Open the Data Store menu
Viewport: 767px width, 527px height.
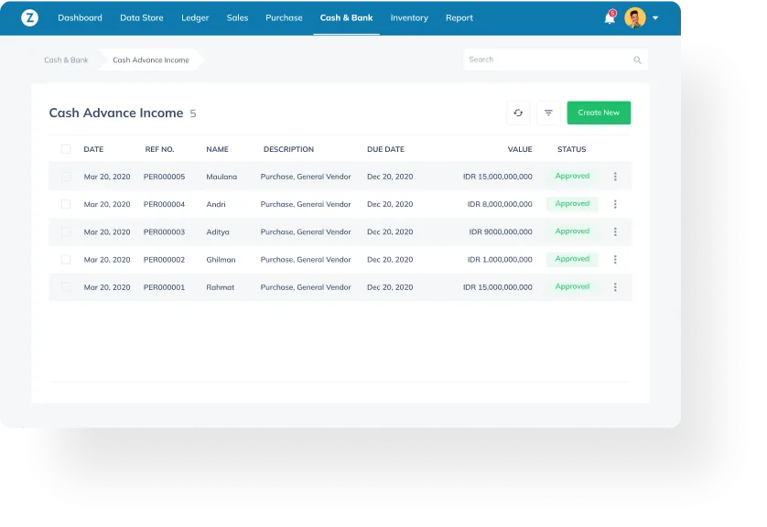click(142, 18)
